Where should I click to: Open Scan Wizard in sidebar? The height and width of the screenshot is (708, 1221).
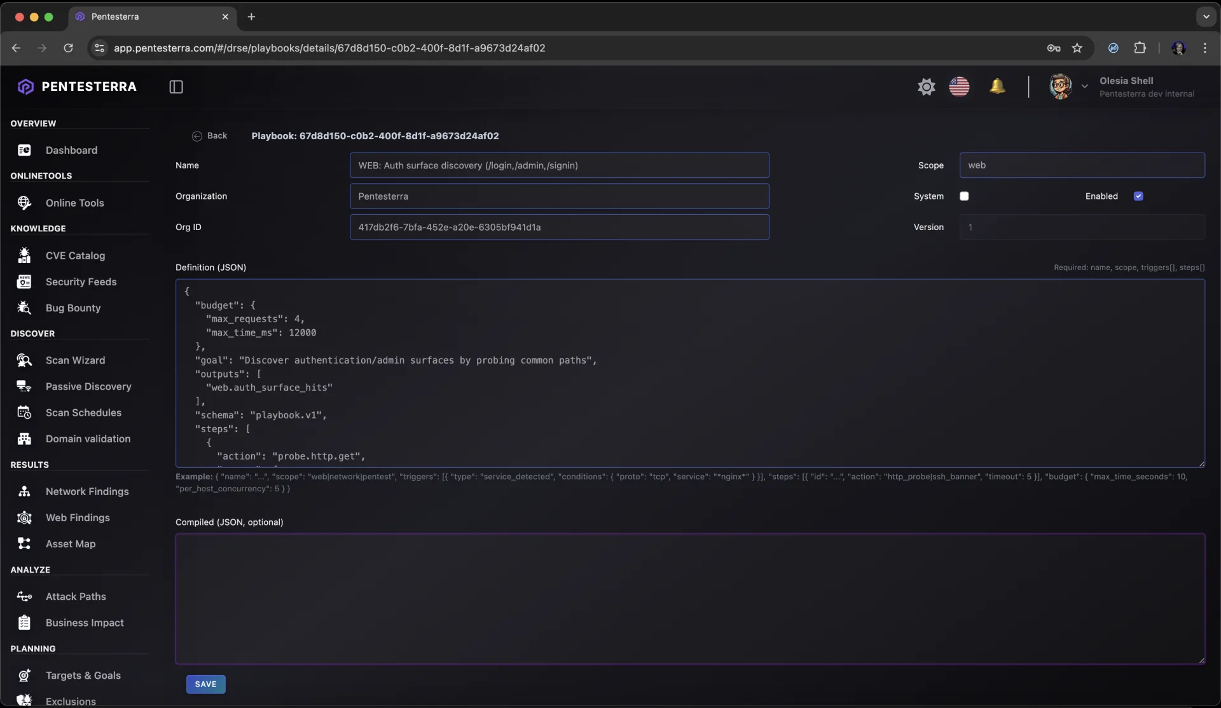[x=75, y=360]
